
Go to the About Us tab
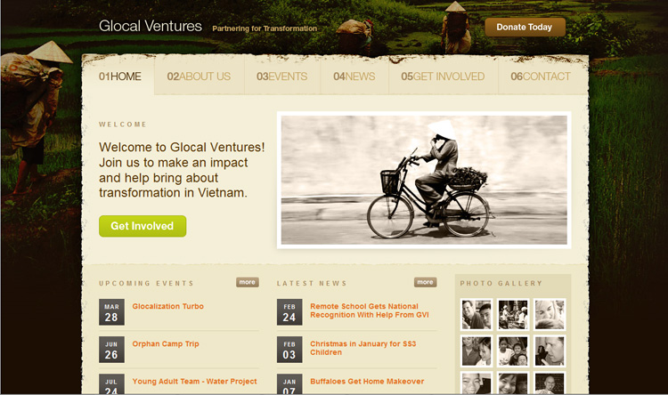pos(199,77)
